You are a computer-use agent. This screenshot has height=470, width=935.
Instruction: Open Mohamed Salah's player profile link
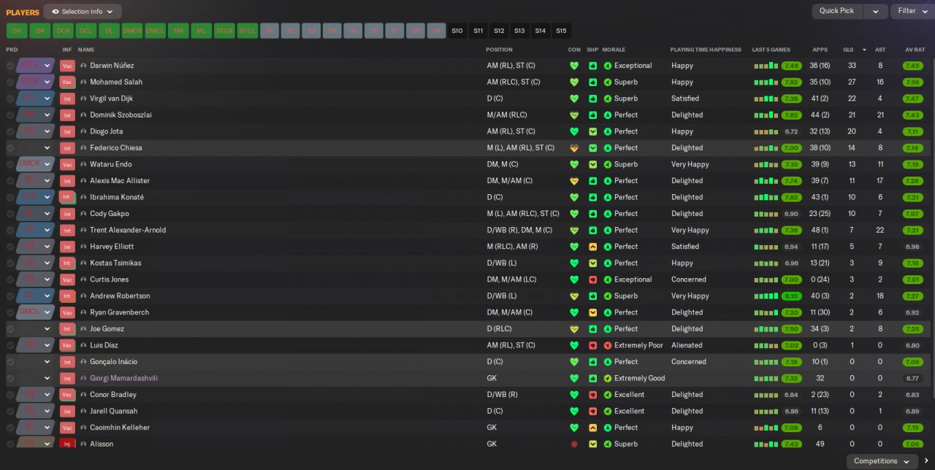pyautogui.click(x=116, y=82)
